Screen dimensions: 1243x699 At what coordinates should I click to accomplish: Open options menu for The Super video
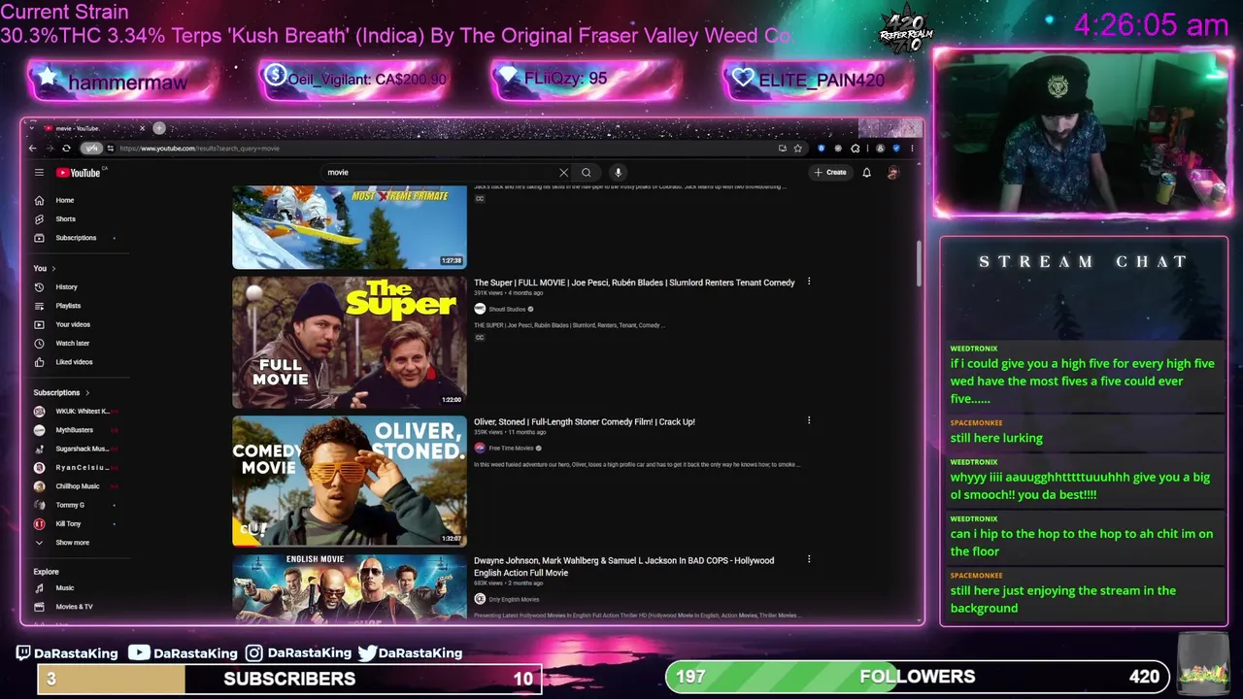click(x=808, y=283)
